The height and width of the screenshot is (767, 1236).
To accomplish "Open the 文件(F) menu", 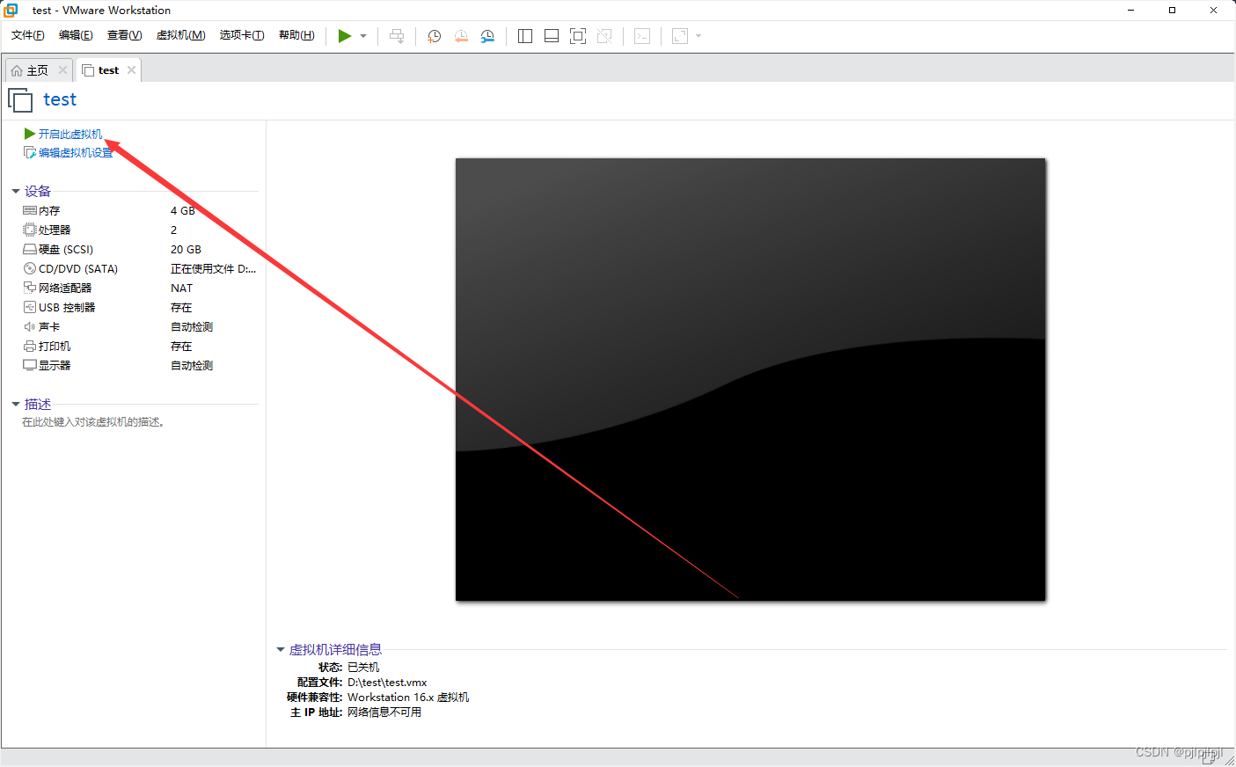I will point(28,35).
